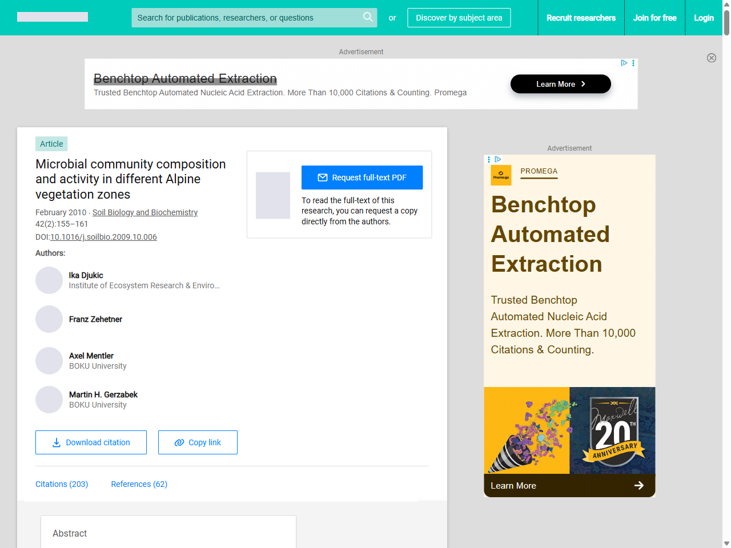Open Recruit researchers in header
Screen dimensions: 731x548
point(581,18)
